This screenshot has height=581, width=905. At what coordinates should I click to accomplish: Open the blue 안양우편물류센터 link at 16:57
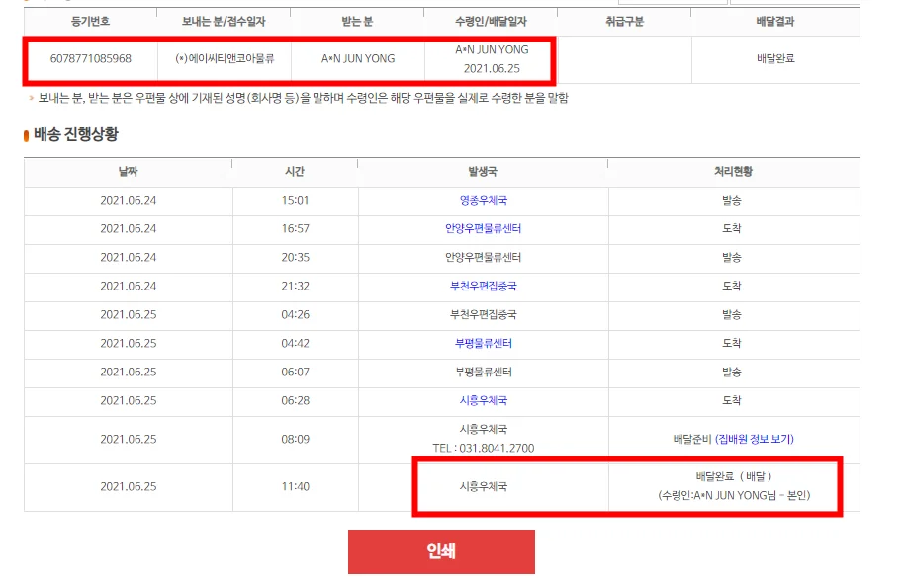point(483,229)
